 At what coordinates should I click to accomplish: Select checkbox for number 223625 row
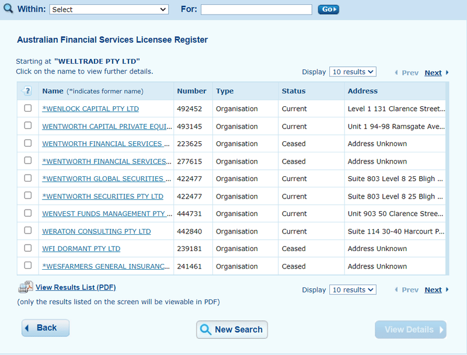point(27,143)
